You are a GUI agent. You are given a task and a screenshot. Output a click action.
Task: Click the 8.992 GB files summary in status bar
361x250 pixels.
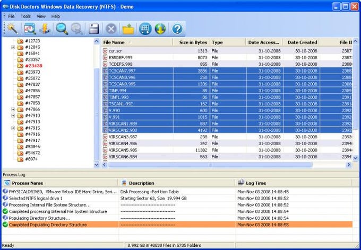tap(164, 245)
